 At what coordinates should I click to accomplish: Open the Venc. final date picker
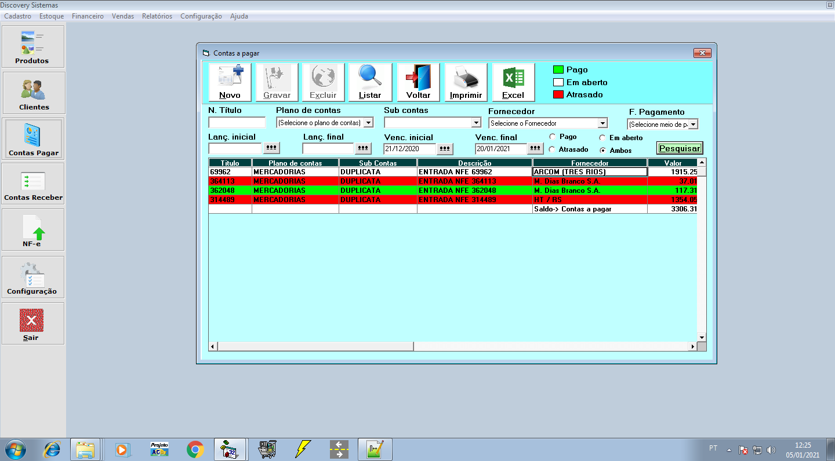[x=536, y=149]
